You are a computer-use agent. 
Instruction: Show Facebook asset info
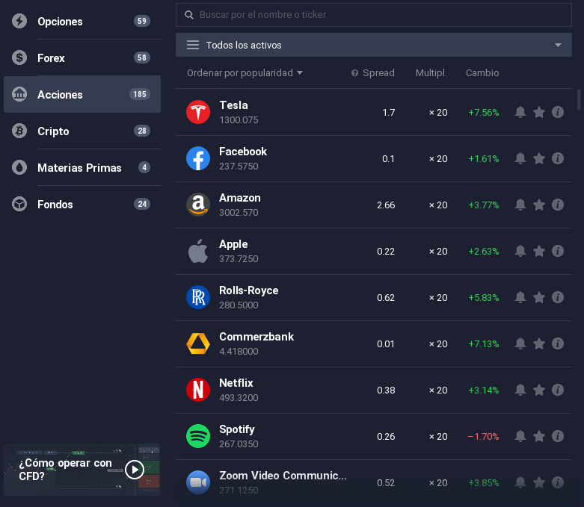(558, 158)
